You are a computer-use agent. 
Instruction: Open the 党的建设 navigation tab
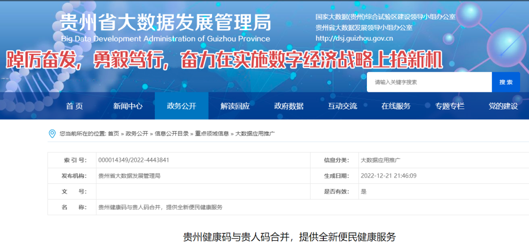click(503, 106)
